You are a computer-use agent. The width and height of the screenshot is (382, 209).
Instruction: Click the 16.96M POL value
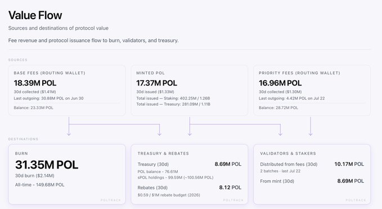[x=280, y=83]
